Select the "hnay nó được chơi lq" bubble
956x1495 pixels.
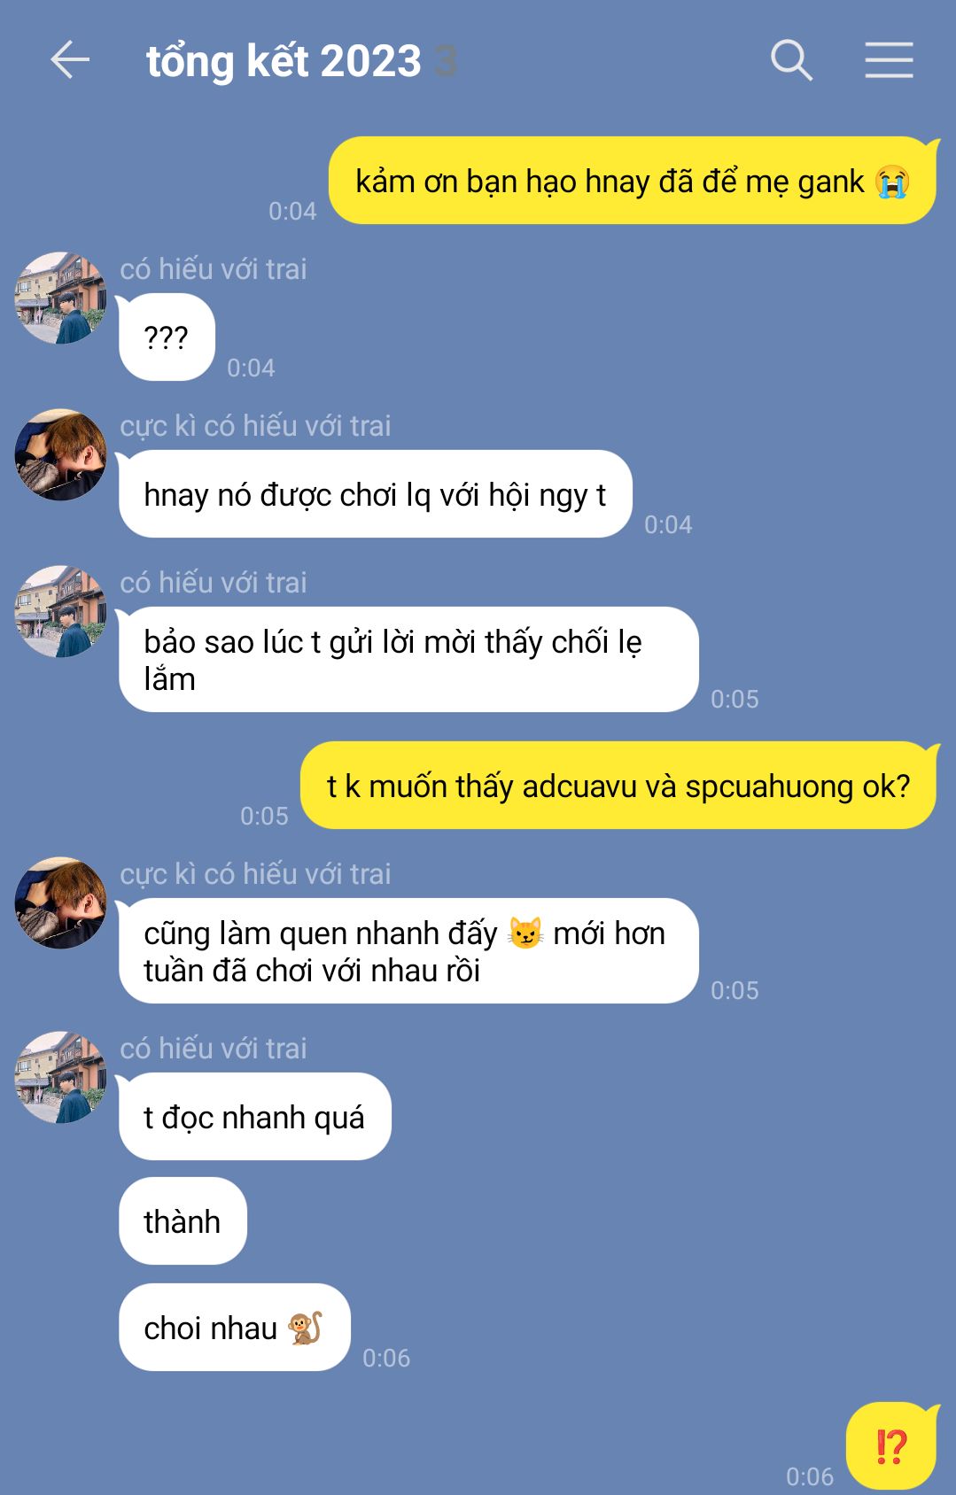[x=375, y=494]
